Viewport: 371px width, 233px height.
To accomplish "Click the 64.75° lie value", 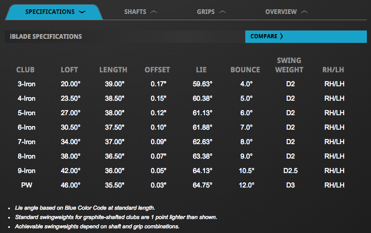I will point(202,185).
